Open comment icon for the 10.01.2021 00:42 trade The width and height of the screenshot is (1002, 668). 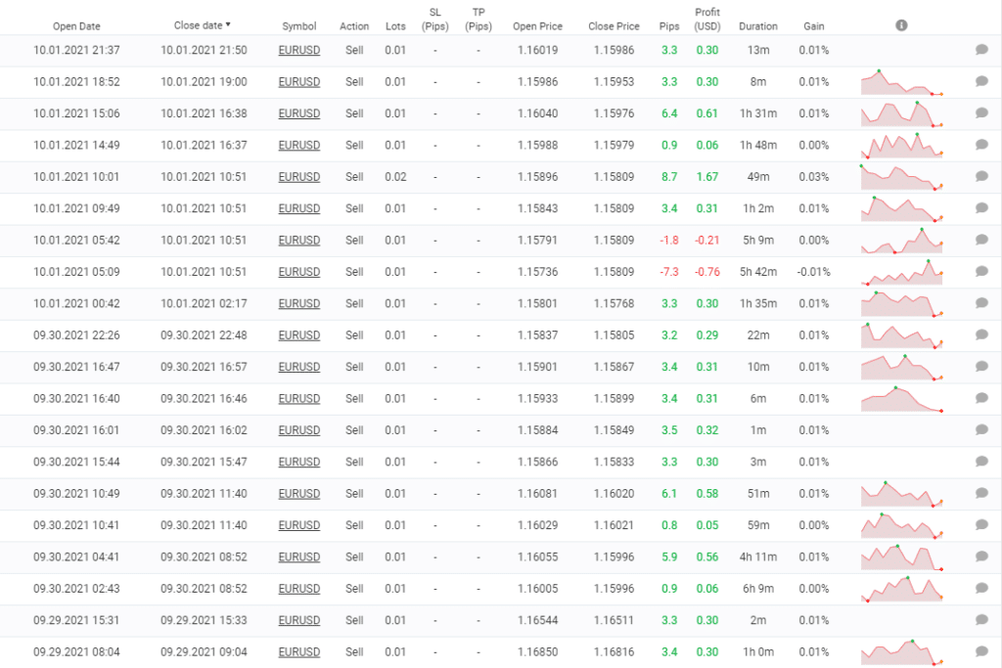981,303
